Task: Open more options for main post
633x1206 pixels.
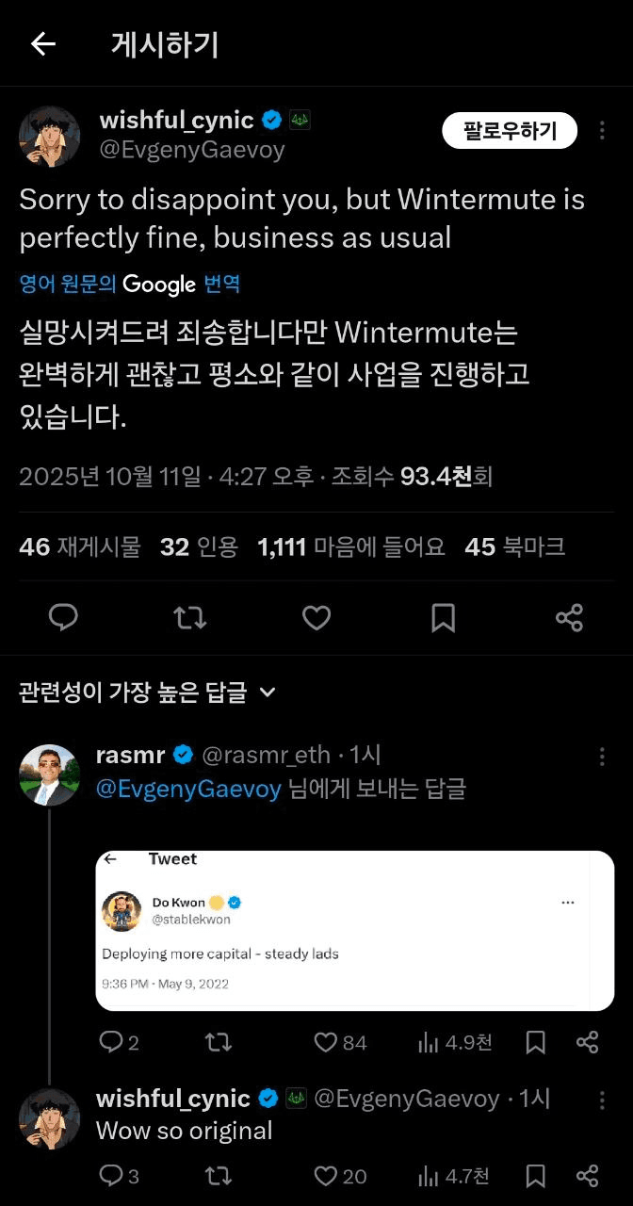Action: pos(603,131)
